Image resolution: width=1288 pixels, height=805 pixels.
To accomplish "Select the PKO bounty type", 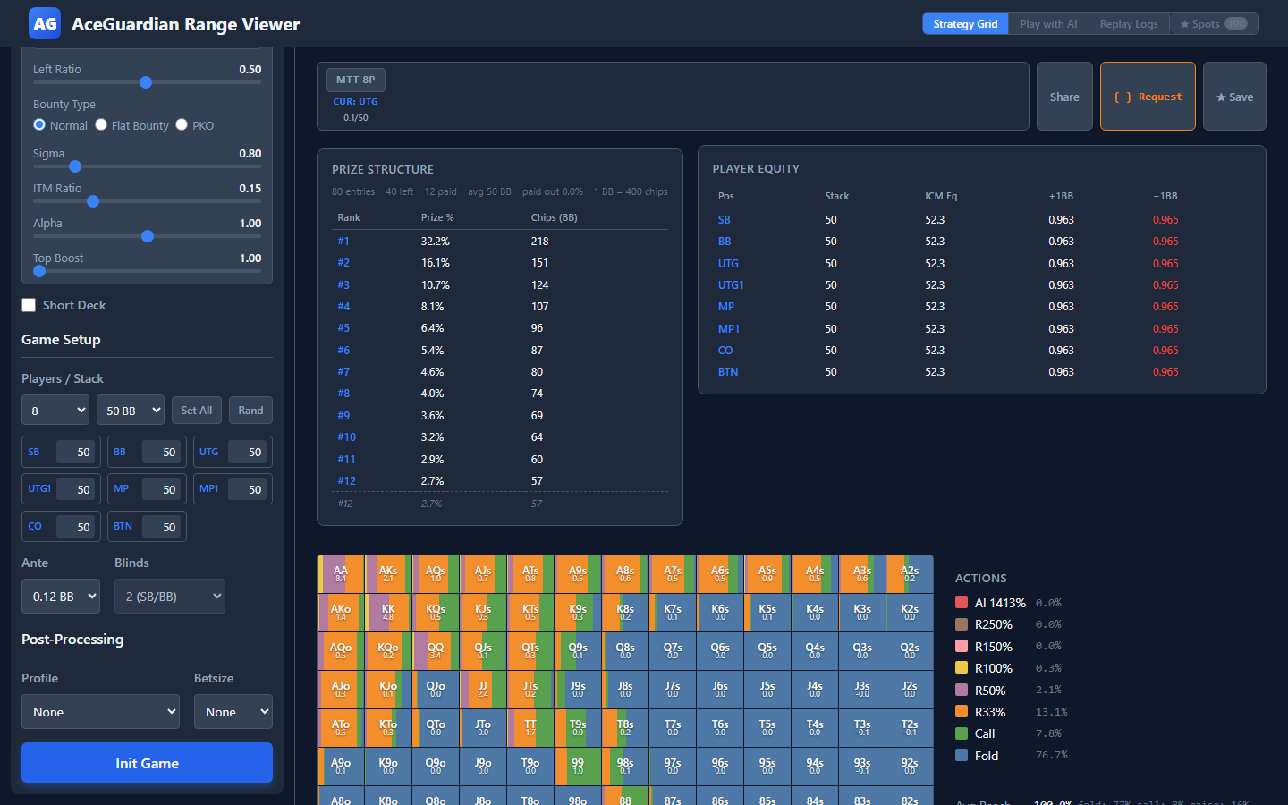I will pos(182,125).
